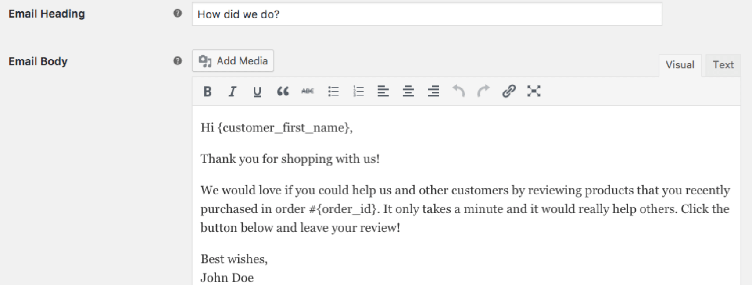Show help tooltip for Email Body
The height and width of the screenshot is (286, 752).
[x=177, y=61]
